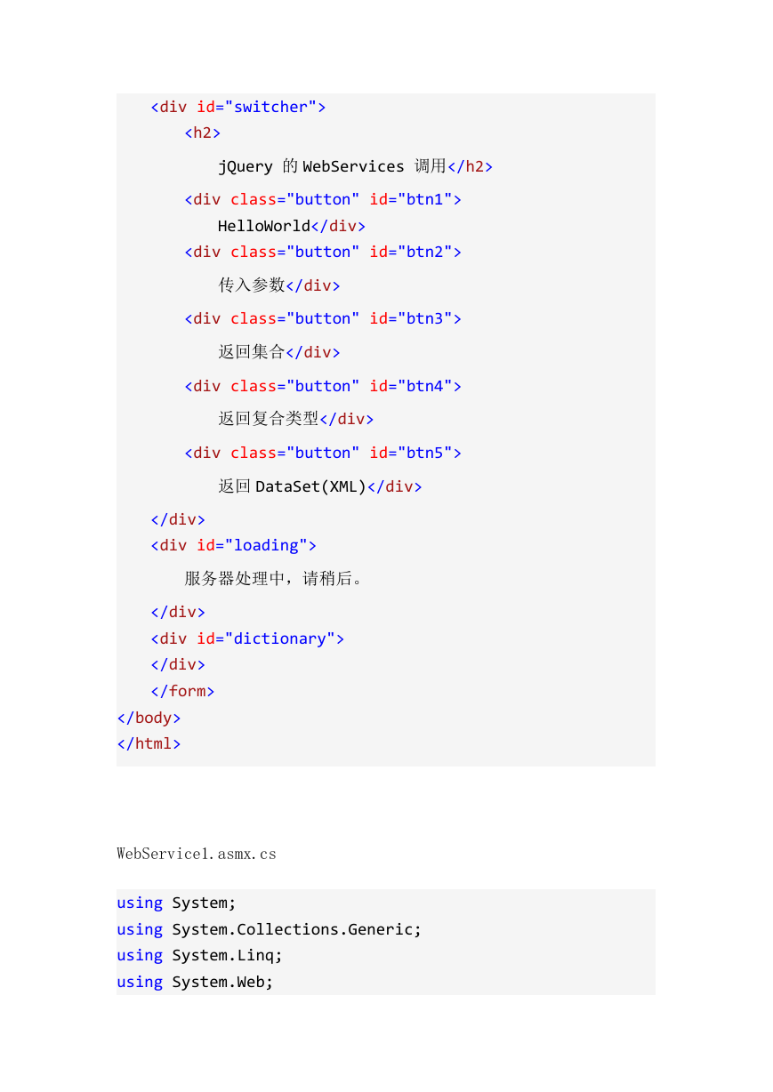Click the div id="dictionary" tag
Viewport: 773px width, 1092px height.
click(x=247, y=638)
